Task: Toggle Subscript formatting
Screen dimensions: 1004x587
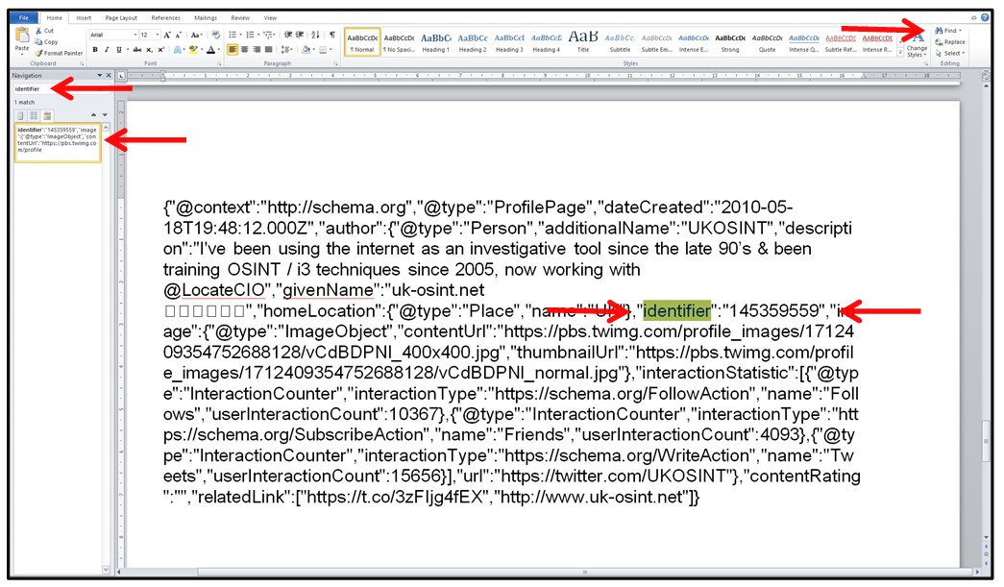Action: pyautogui.click(x=149, y=50)
